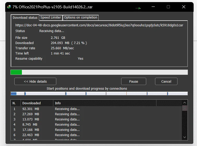Select connection row with 17.166 MB
The image size is (197, 146).
(96, 130)
